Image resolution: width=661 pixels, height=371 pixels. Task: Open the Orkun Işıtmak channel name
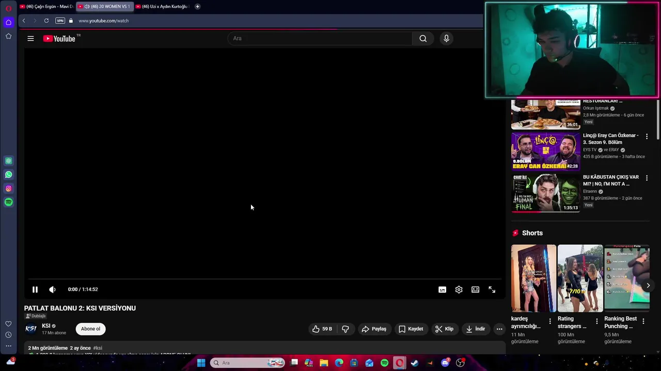click(x=595, y=108)
